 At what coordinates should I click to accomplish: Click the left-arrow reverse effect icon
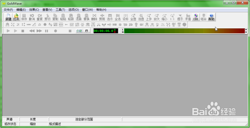click(x=66, y=25)
